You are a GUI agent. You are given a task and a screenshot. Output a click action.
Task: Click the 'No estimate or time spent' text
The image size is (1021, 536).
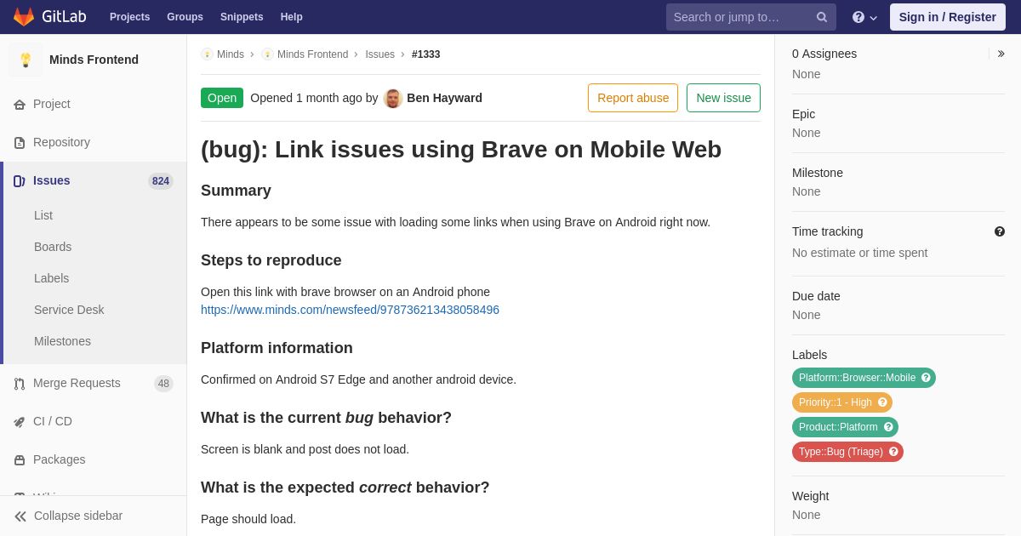[859, 253]
